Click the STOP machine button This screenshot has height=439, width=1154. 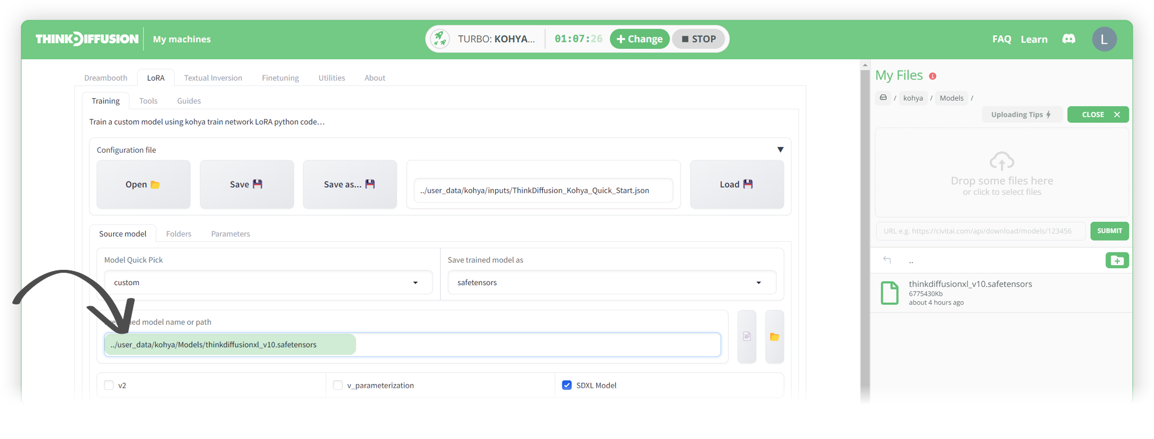(698, 39)
